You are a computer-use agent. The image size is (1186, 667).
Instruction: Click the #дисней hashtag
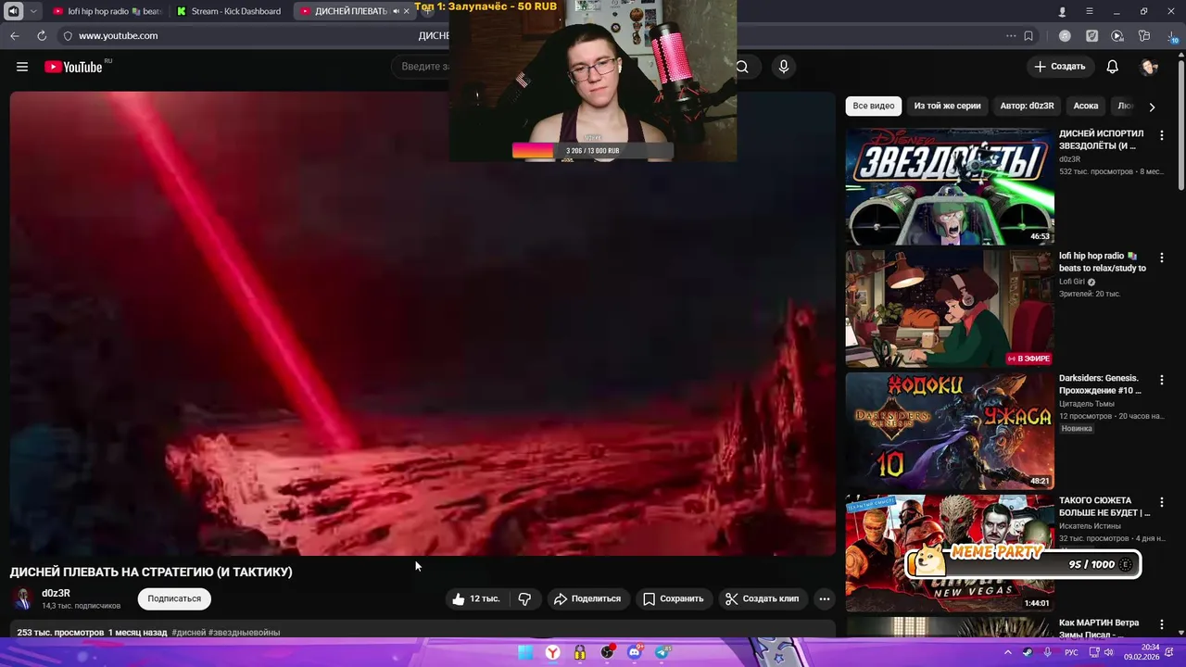click(189, 633)
